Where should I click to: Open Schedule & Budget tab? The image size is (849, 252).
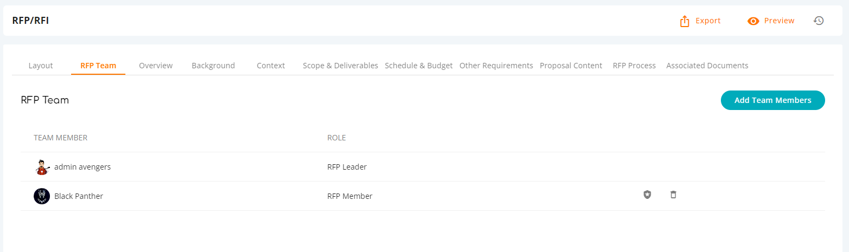419,66
